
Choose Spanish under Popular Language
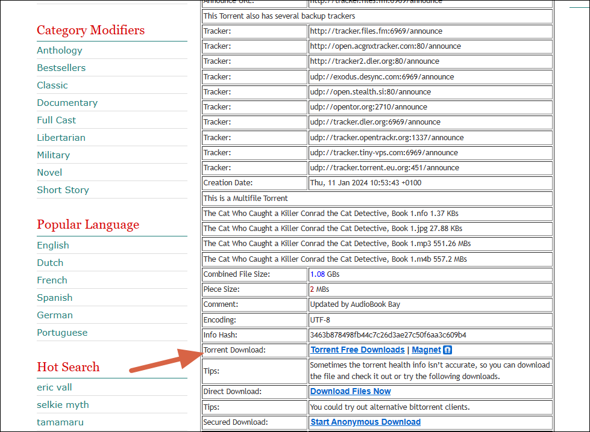pos(55,297)
